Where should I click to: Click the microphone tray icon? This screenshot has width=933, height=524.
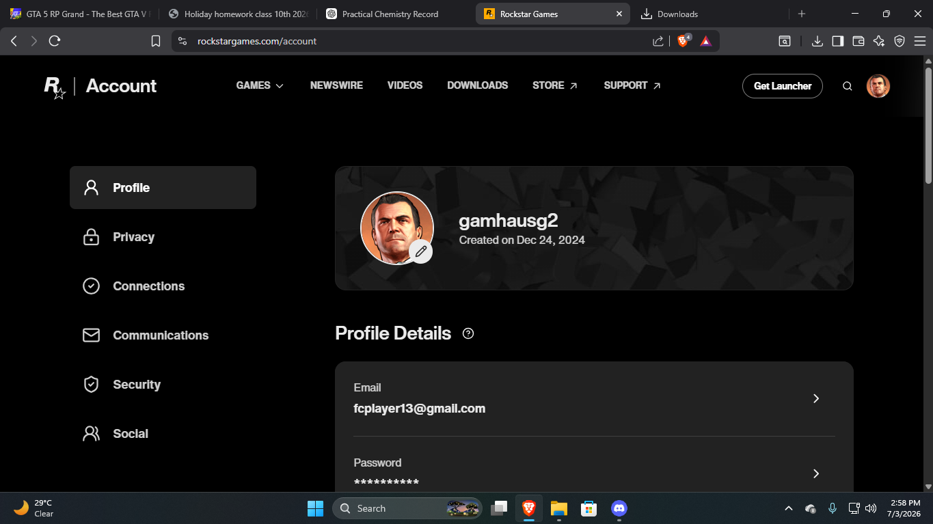[833, 508]
